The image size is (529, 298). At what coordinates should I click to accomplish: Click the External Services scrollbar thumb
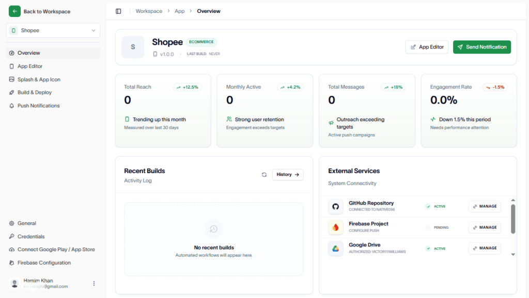coord(513,219)
